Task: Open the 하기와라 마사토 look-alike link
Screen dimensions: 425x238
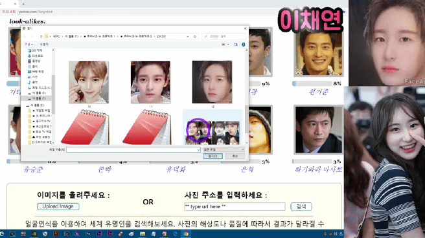Action: pos(319,169)
